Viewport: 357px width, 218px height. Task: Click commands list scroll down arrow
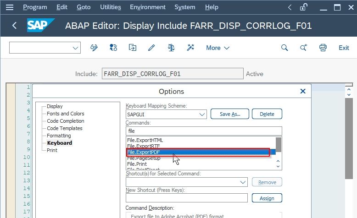click(278, 166)
